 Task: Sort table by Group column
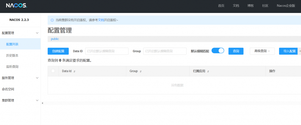point(141,71)
